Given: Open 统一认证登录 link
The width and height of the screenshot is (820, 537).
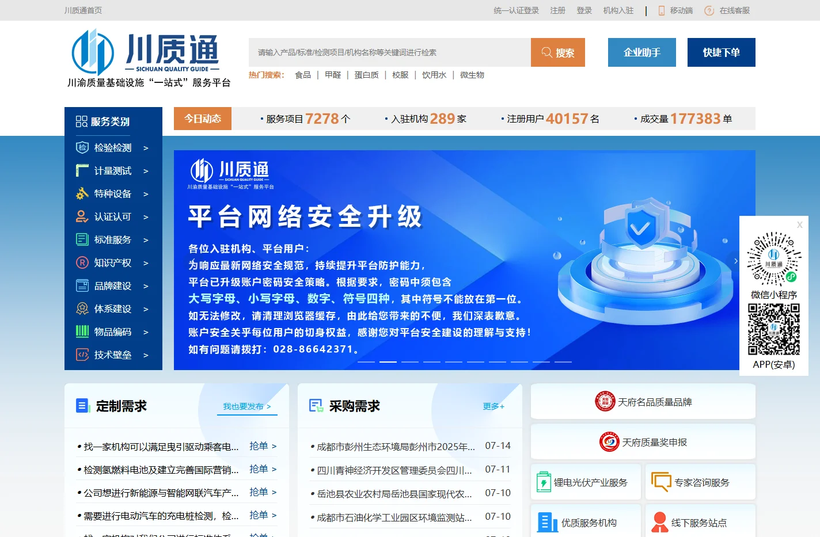Looking at the screenshot, I should pos(516,10).
